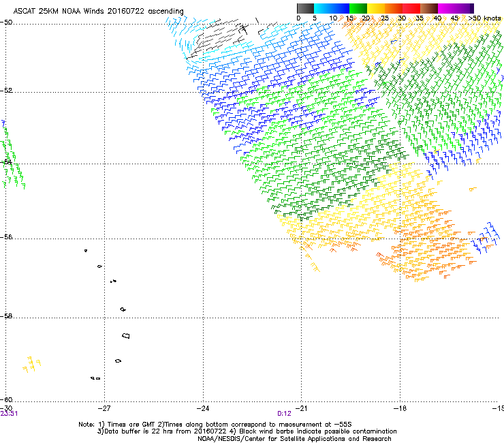Click the orange 25-30 knots legend swatch
Image resolution: width=504 pixels, height=443 pixels.
point(394,8)
